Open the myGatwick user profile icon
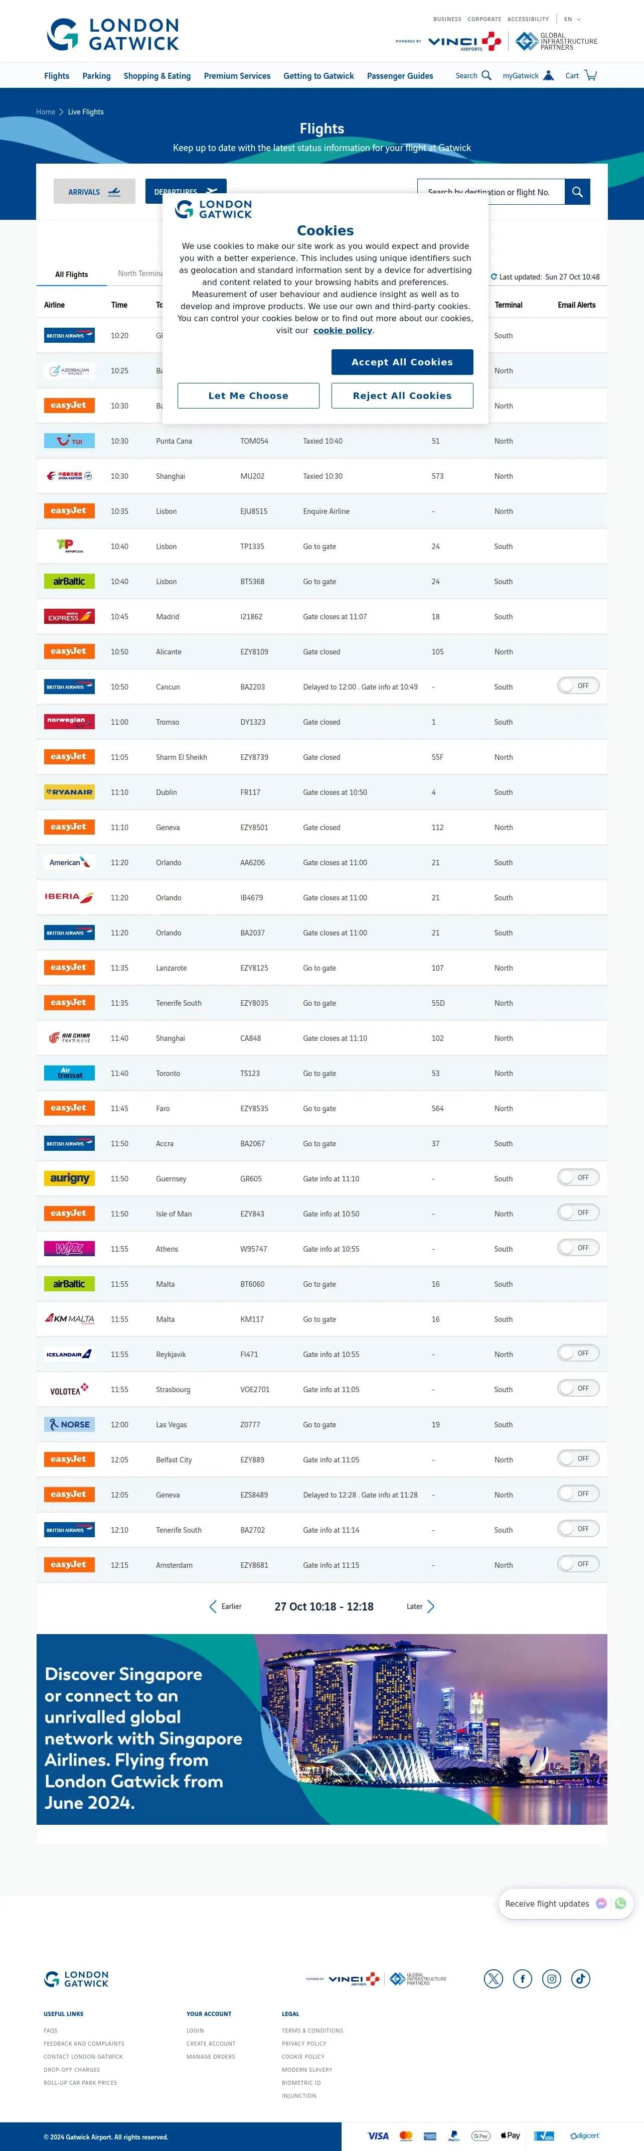This screenshot has width=644, height=2151. tap(548, 75)
